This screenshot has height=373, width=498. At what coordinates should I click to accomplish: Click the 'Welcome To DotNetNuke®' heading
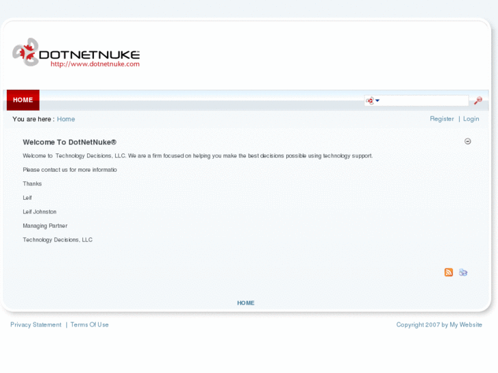[70, 142]
